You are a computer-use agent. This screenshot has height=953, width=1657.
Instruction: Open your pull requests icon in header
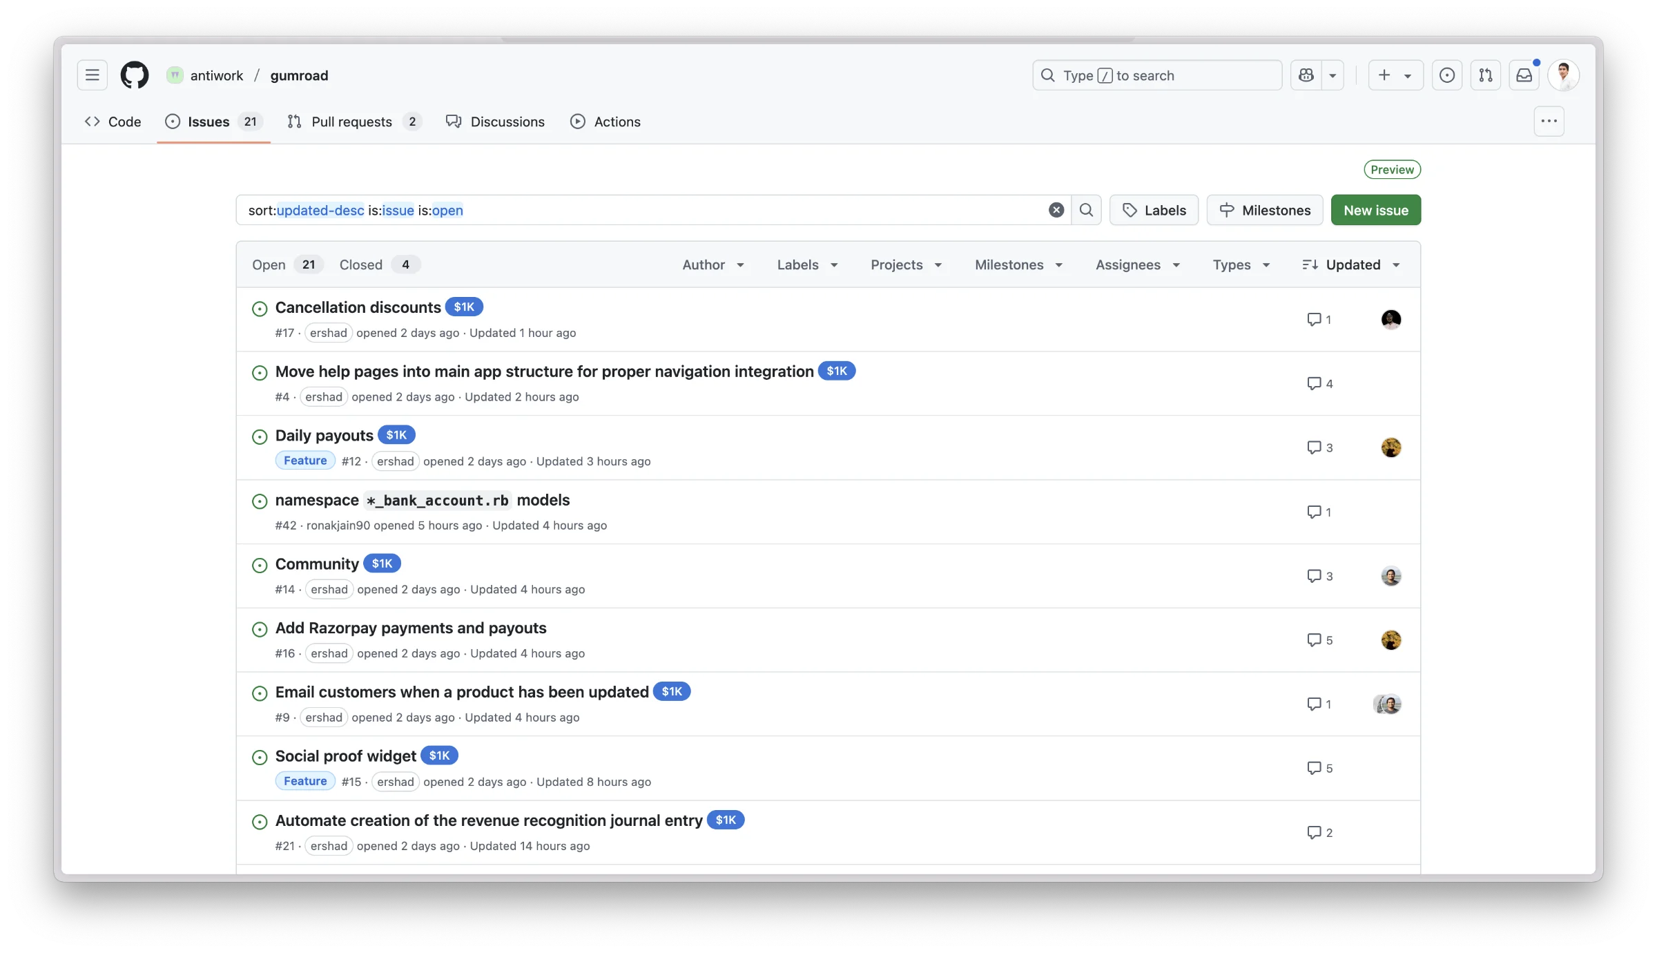tap(1486, 75)
